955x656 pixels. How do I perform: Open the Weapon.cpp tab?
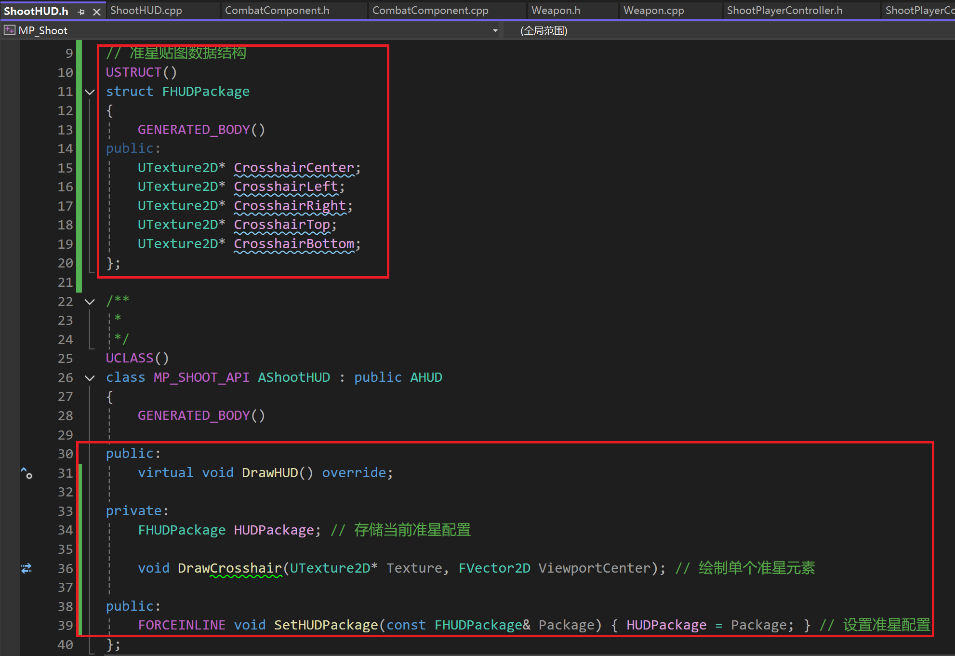653,11
